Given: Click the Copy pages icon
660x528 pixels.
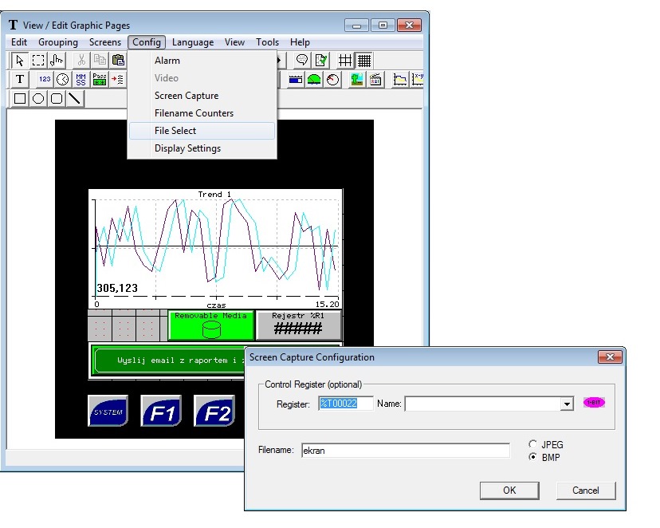Looking at the screenshot, I should point(100,61).
